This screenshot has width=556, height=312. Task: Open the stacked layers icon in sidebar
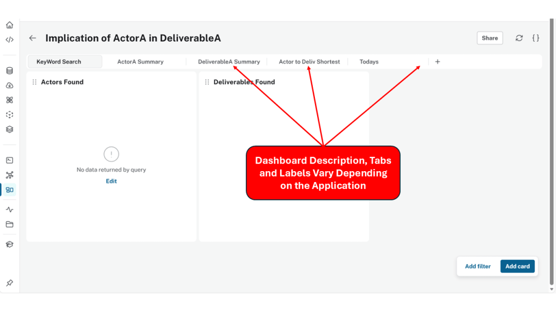point(9,129)
